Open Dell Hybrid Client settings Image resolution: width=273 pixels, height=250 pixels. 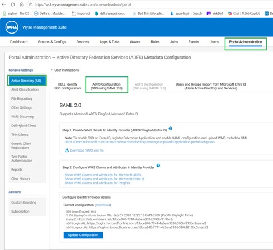[x=23, y=125]
